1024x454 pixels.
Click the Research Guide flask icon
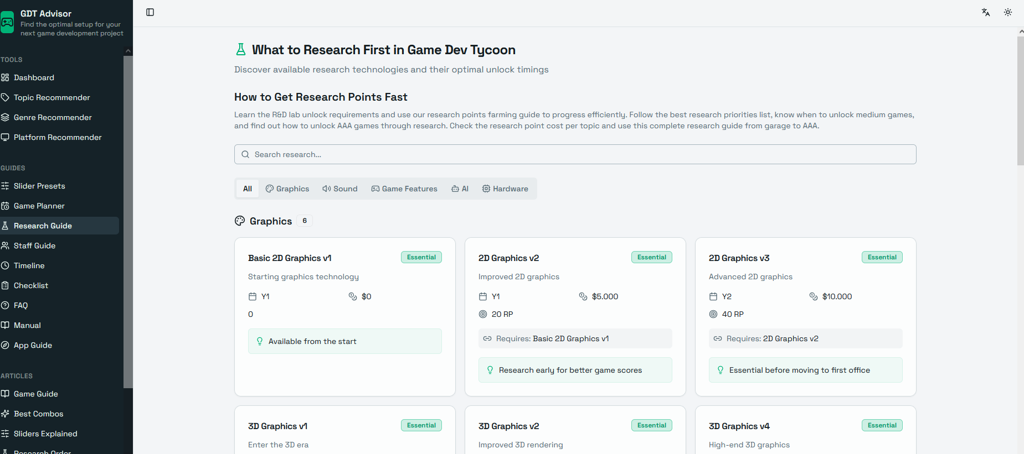[5, 226]
